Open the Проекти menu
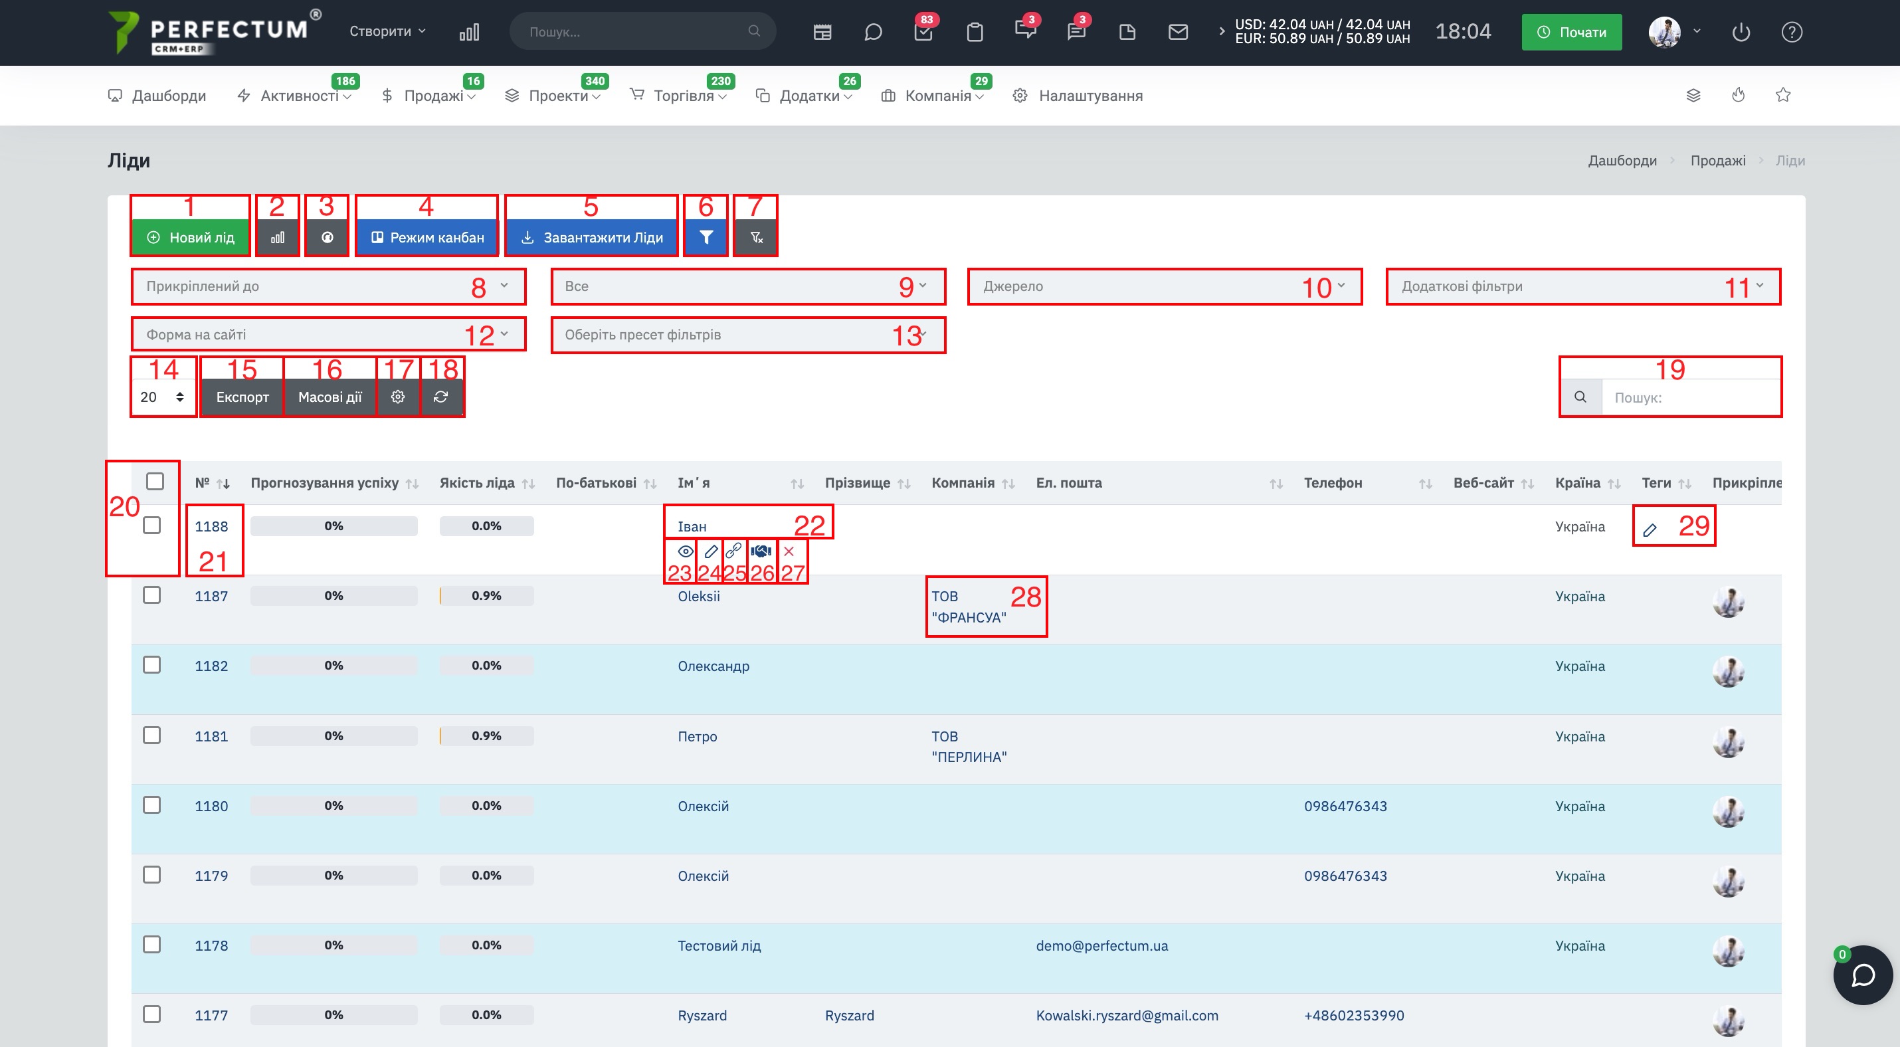The width and height of the screenshot is (1900, 1047). click(553, 96)
